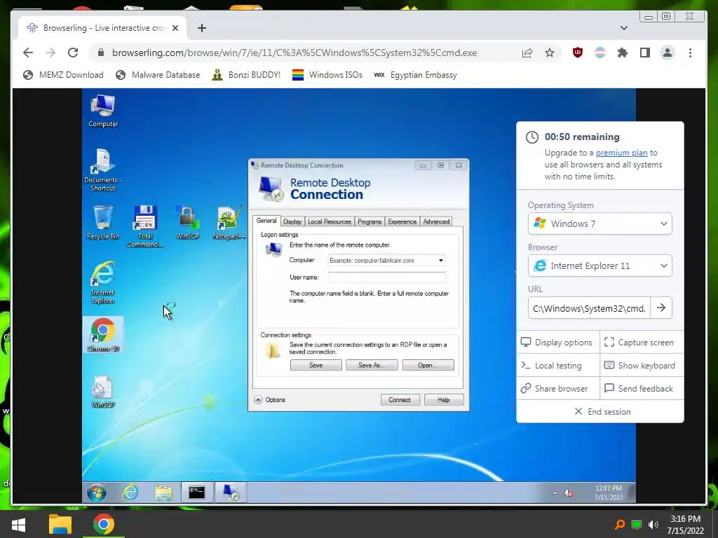Submit the URL with the arrow button
The width and height of the screenshot is (718, 538).
click(661, 308)
